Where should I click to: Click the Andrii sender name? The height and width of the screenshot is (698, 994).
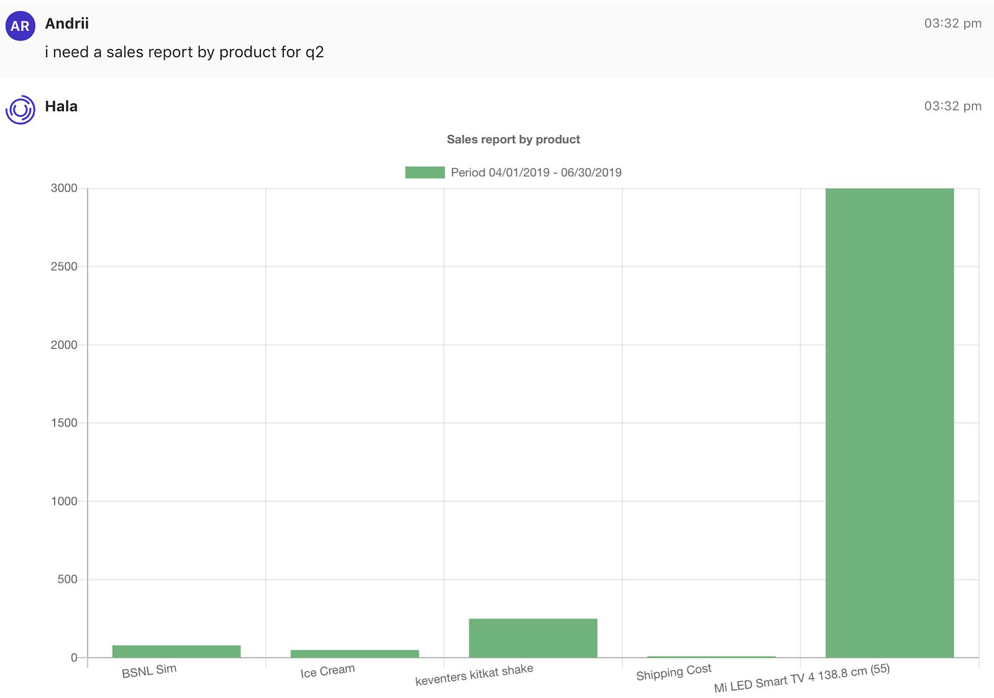[x=67, y=24]
